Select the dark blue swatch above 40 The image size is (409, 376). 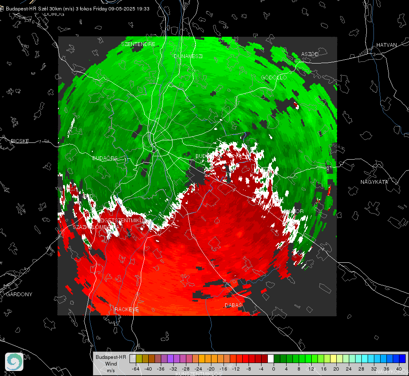pyautogui.click(x=402, y=359)
